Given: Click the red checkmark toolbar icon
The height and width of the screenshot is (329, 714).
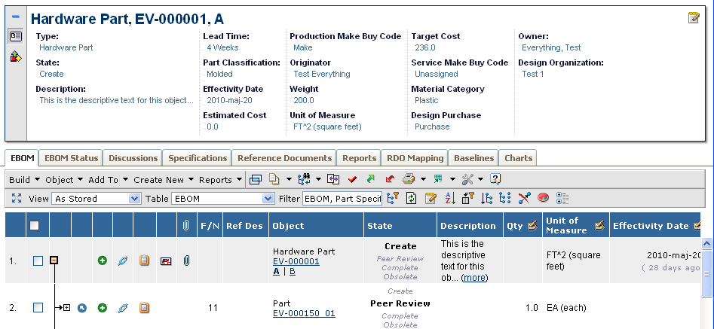Looking at the screenshot, I should (352, 179).
